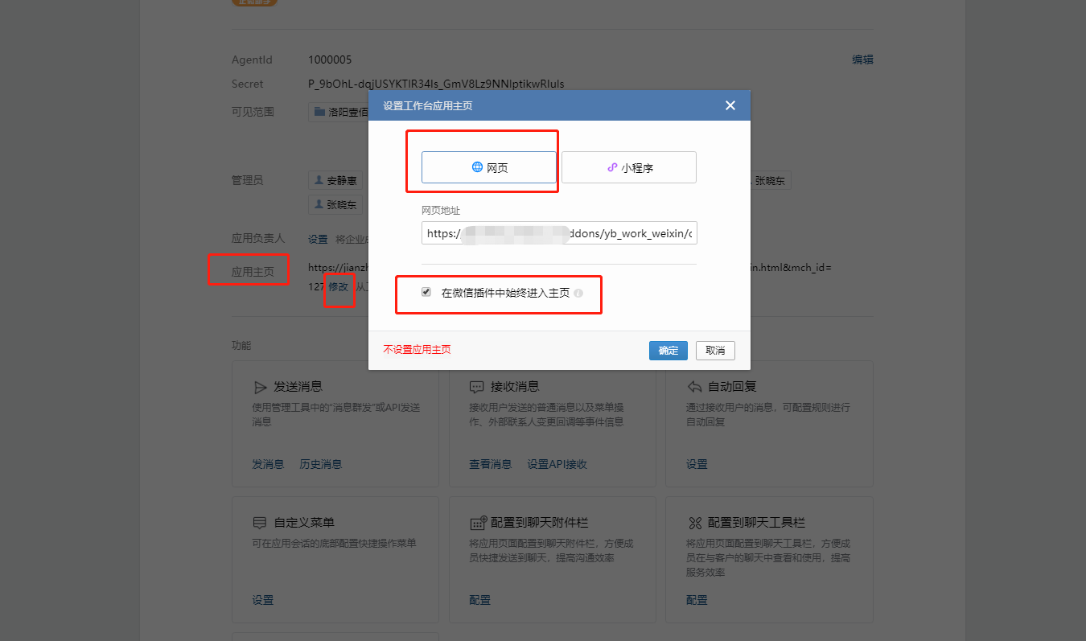The image size is (1086, 641).
Task: Cancel using the 取消 button
Action: tap(715, 351)
